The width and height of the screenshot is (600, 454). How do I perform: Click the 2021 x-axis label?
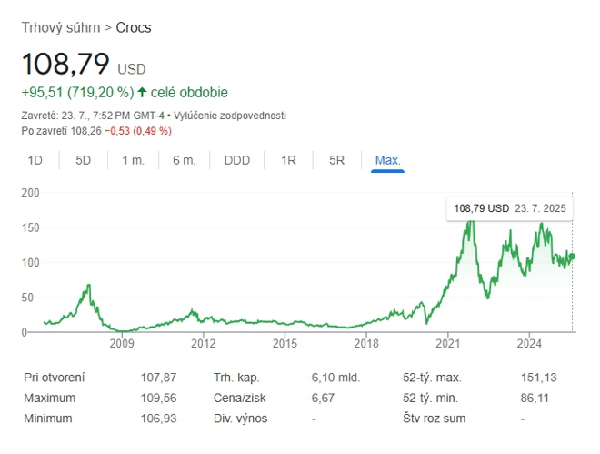447,343
